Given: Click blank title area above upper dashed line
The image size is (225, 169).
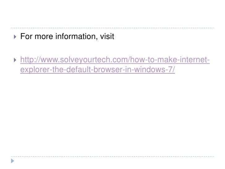Looking at the screenshot, I should click(x=112, y=14).
